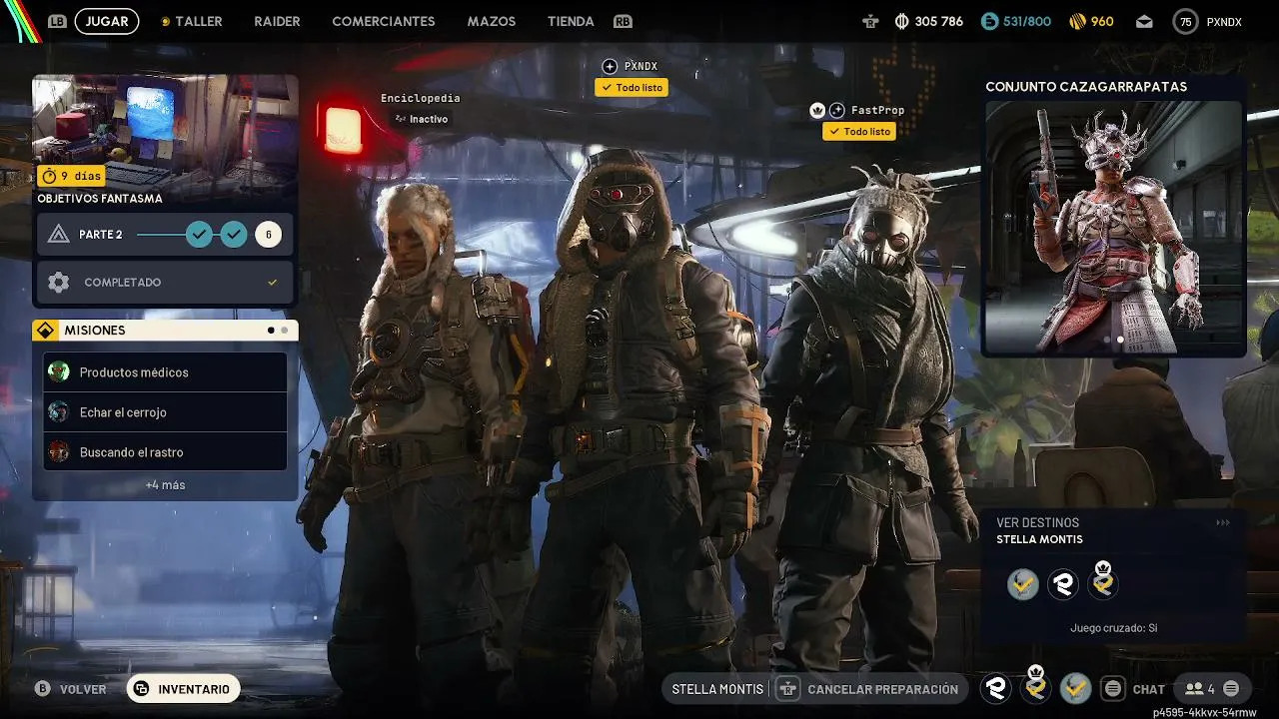This screenshot has height=719, width=1279.
Task: Click the gear icon beside COMPLETADO
Action: tap(59, 283)
